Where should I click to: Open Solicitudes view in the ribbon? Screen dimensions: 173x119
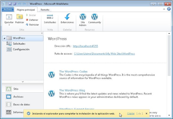(x=50, y=19)
